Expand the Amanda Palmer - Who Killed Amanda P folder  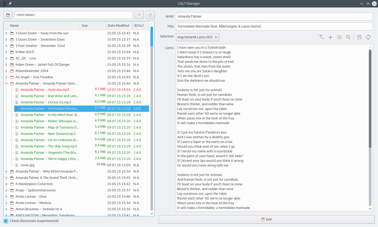(x=6, y=171)
